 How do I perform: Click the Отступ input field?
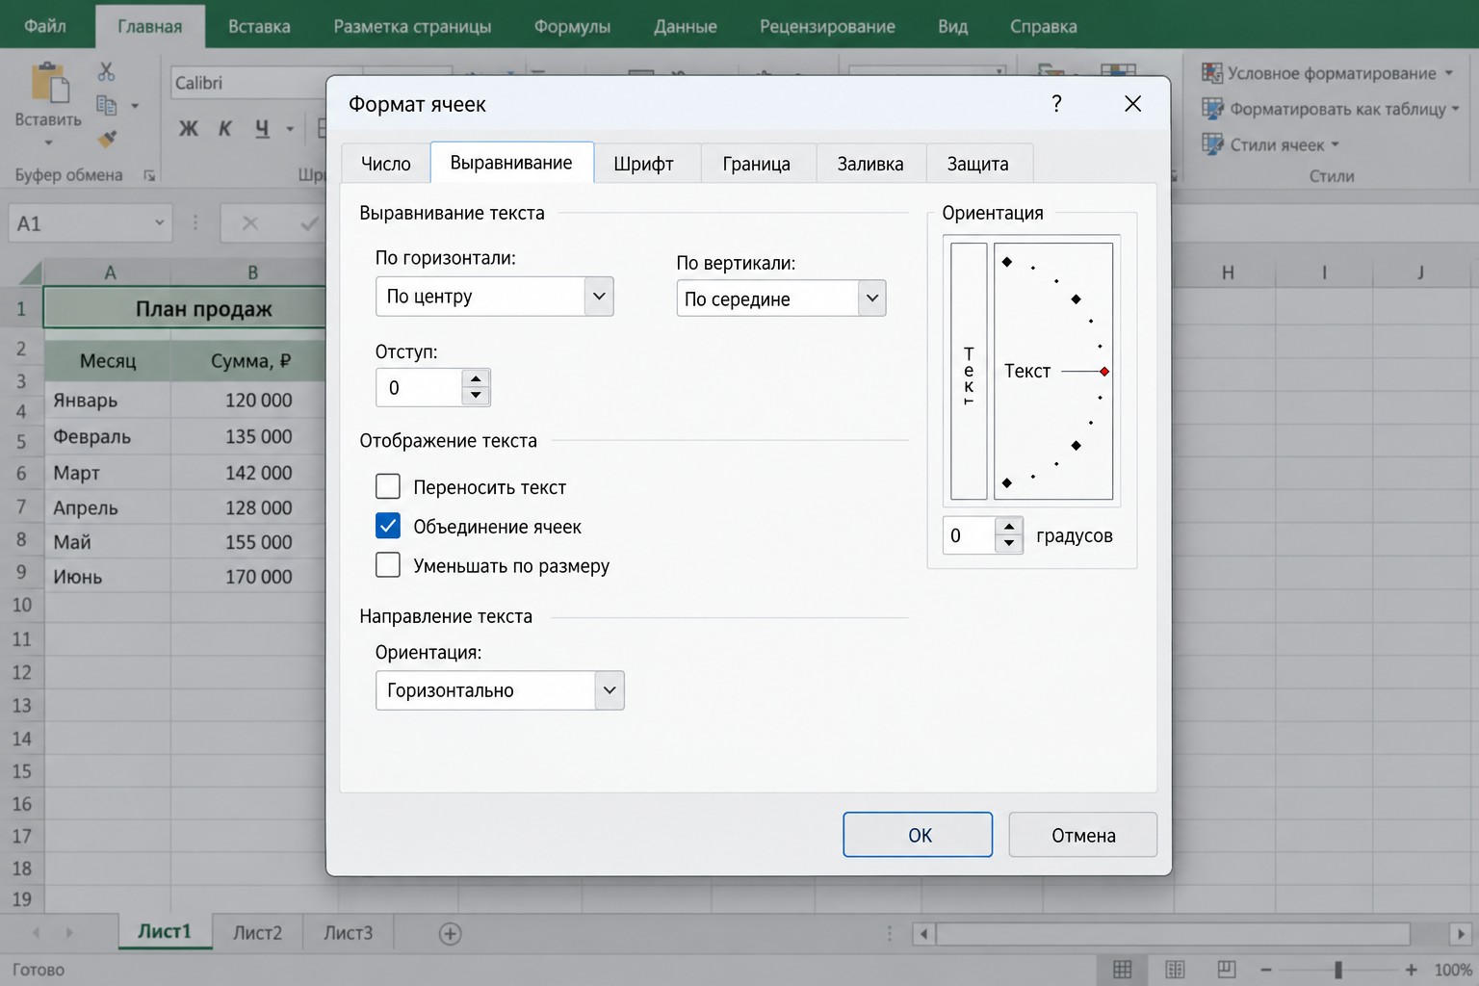[x=420, y=388]
